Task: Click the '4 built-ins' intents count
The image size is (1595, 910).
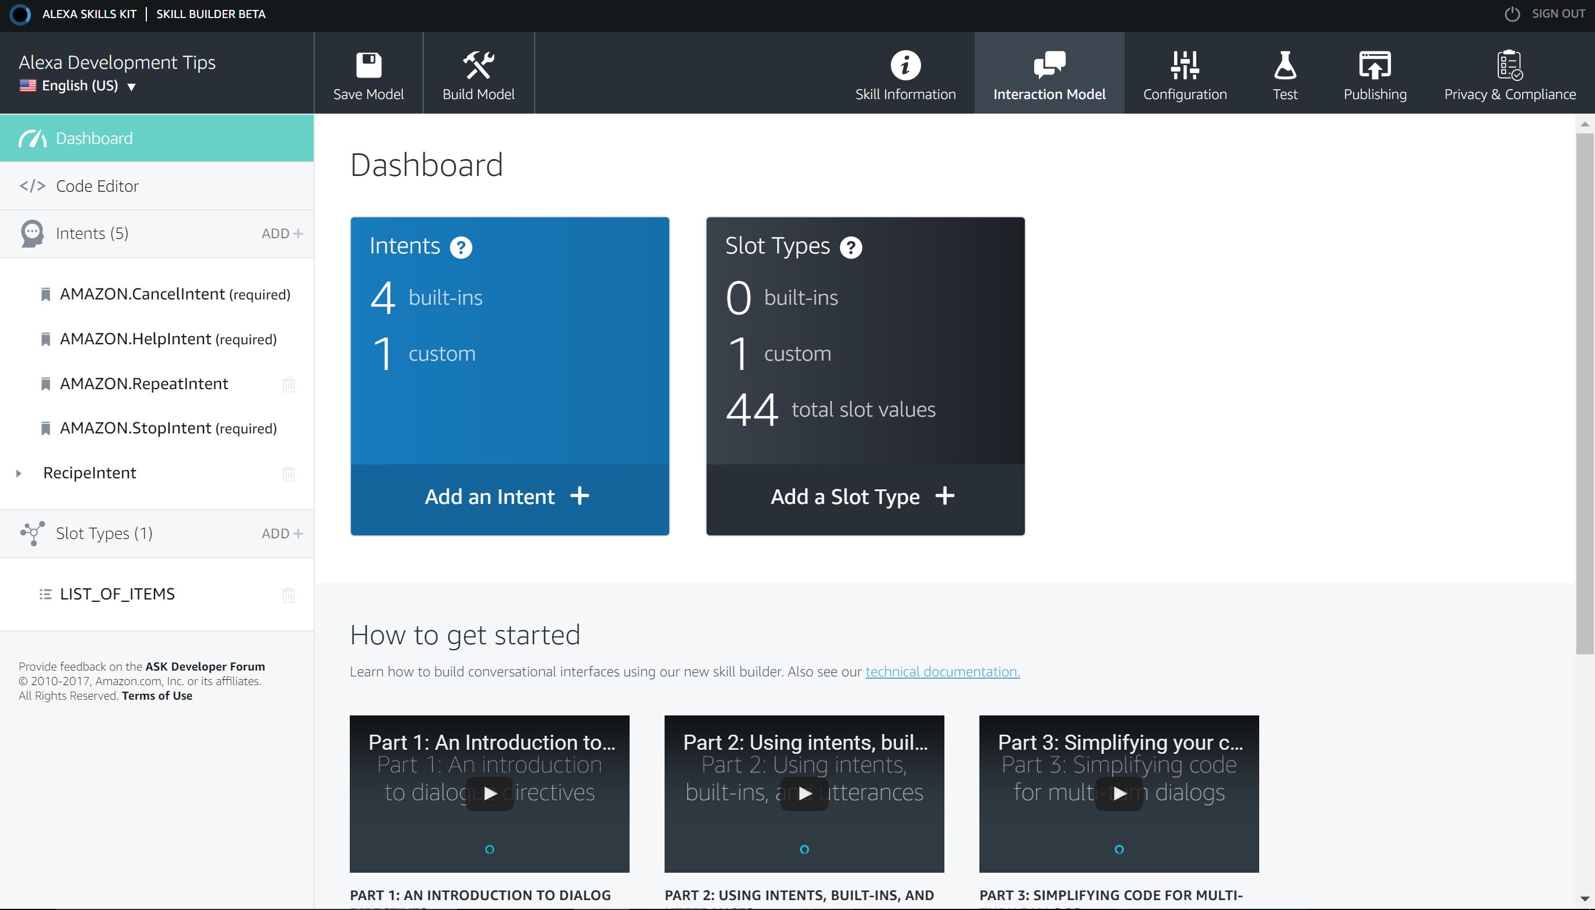Action: pos(426,298)
